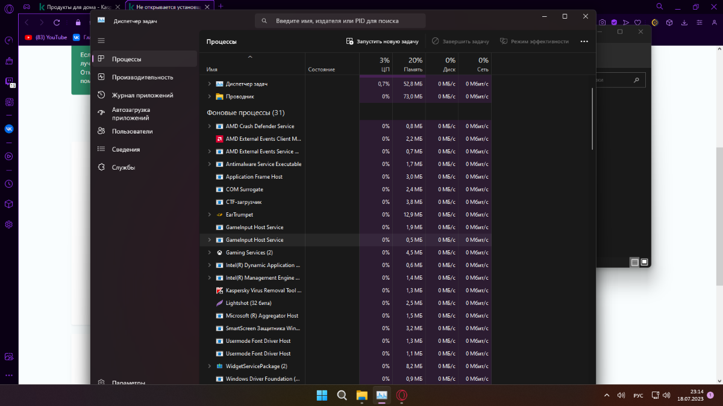
Task: Select the Kaspersky Virus Removal Tool process
Action: pos(263,291)
